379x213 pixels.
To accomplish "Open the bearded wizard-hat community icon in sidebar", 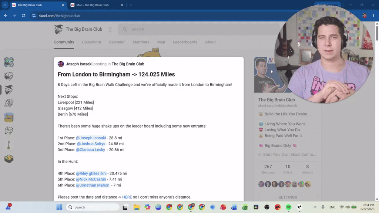I will point(9,90).
